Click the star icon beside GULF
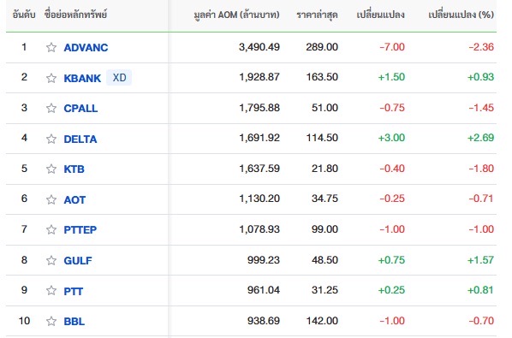The height and width of the screenshot is (338, 512). tap(51, 260)
